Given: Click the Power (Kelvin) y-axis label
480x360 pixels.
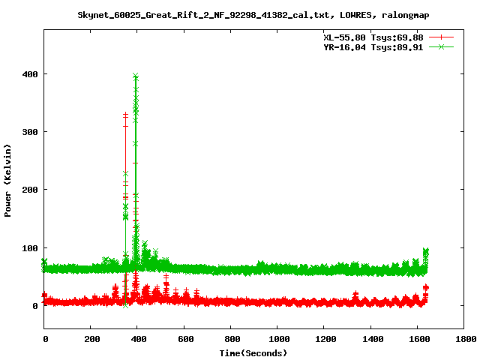Looking at the screenshot, I should tap(7, 181).
